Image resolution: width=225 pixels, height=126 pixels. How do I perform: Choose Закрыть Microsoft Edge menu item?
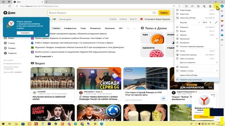197,75
